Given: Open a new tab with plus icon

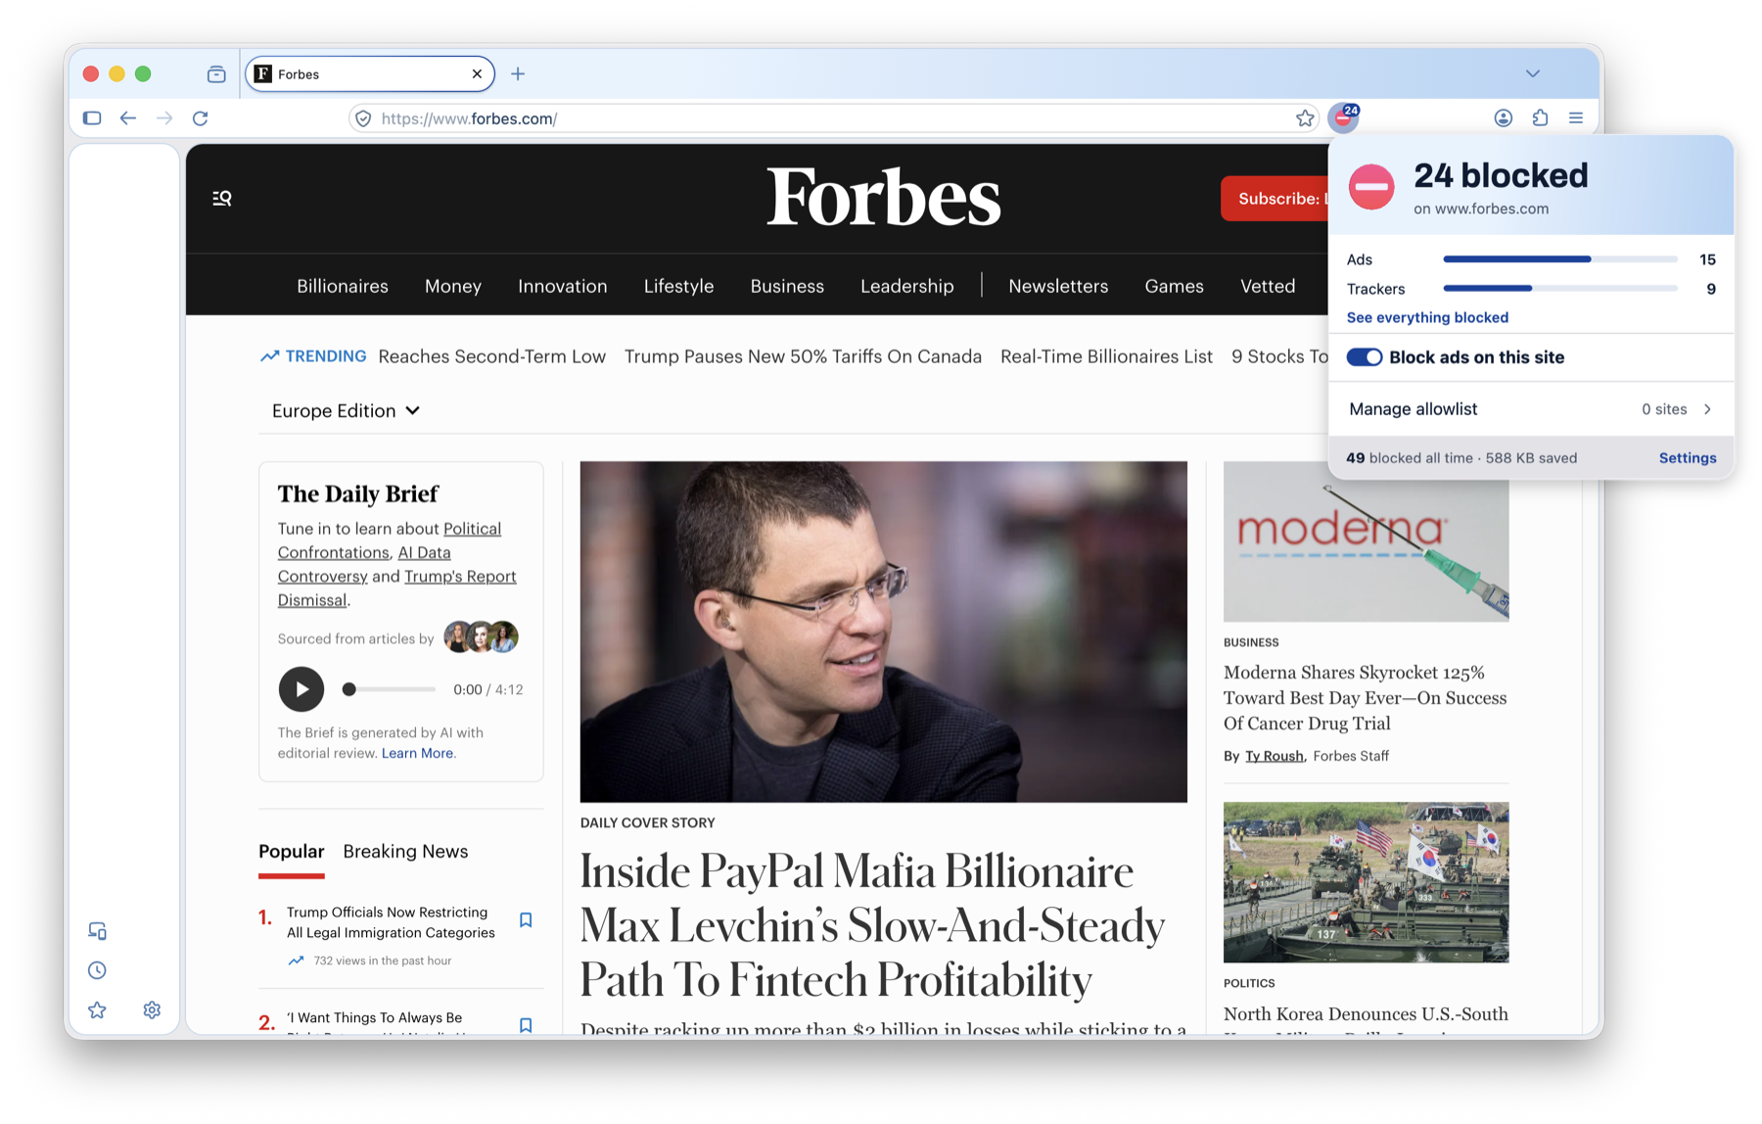Looking at the screenshot, I should click(518, 74).
